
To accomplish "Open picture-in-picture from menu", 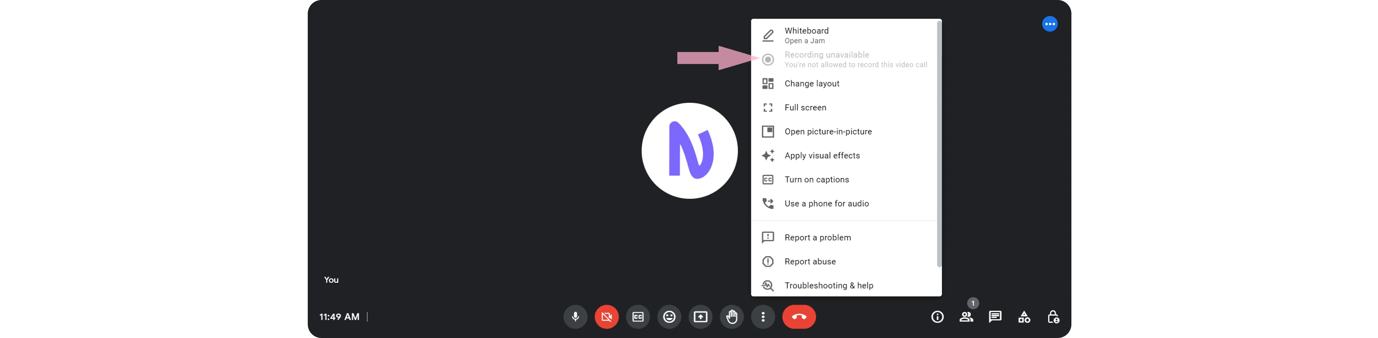I will pos(828,131).
